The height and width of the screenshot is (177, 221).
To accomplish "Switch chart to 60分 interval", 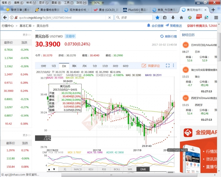I will (126, 66).
